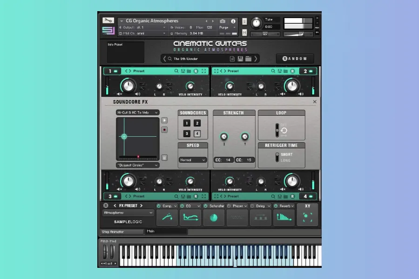This screenshot has width=419, height=279.
Task: Toggle Soundcore 4 in Soundcores panel
Action: (197, 133)
